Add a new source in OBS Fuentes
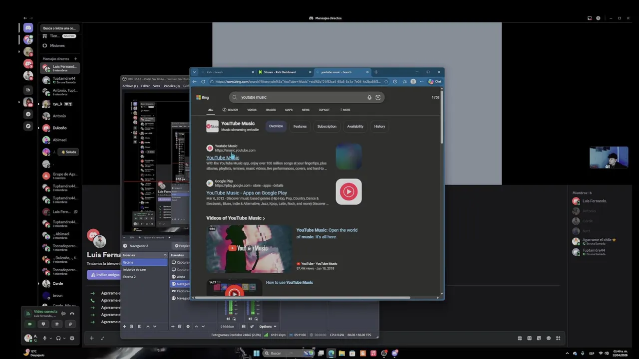639x359 pixels. tap(173, 327)
